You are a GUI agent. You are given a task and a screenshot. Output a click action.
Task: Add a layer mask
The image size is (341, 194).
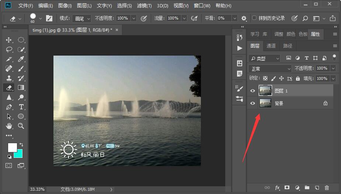[287, 187]
